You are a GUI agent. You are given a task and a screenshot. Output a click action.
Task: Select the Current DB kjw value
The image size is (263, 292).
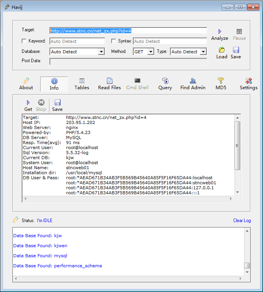click(70, 158)
